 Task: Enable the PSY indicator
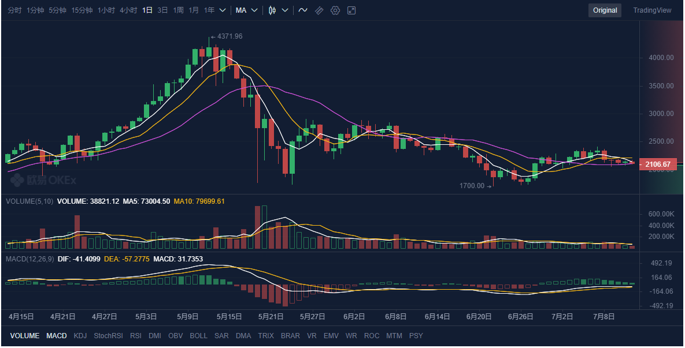coord(416,336)
